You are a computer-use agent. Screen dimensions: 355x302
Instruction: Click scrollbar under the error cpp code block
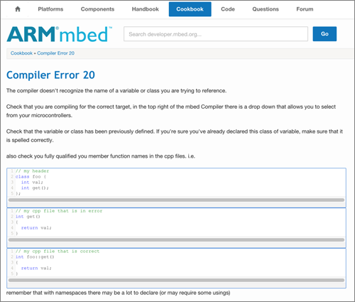click(x=176, y=240)
